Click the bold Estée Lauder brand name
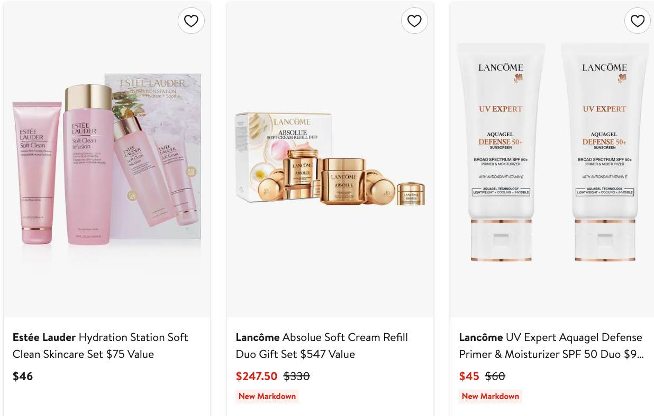Screen dimensions: 654x416 [x=44, y=337]
